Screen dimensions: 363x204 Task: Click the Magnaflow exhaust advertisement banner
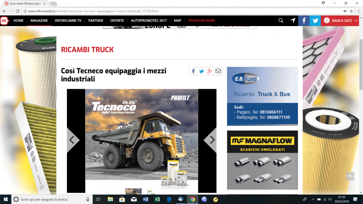[x=262, y=160]
